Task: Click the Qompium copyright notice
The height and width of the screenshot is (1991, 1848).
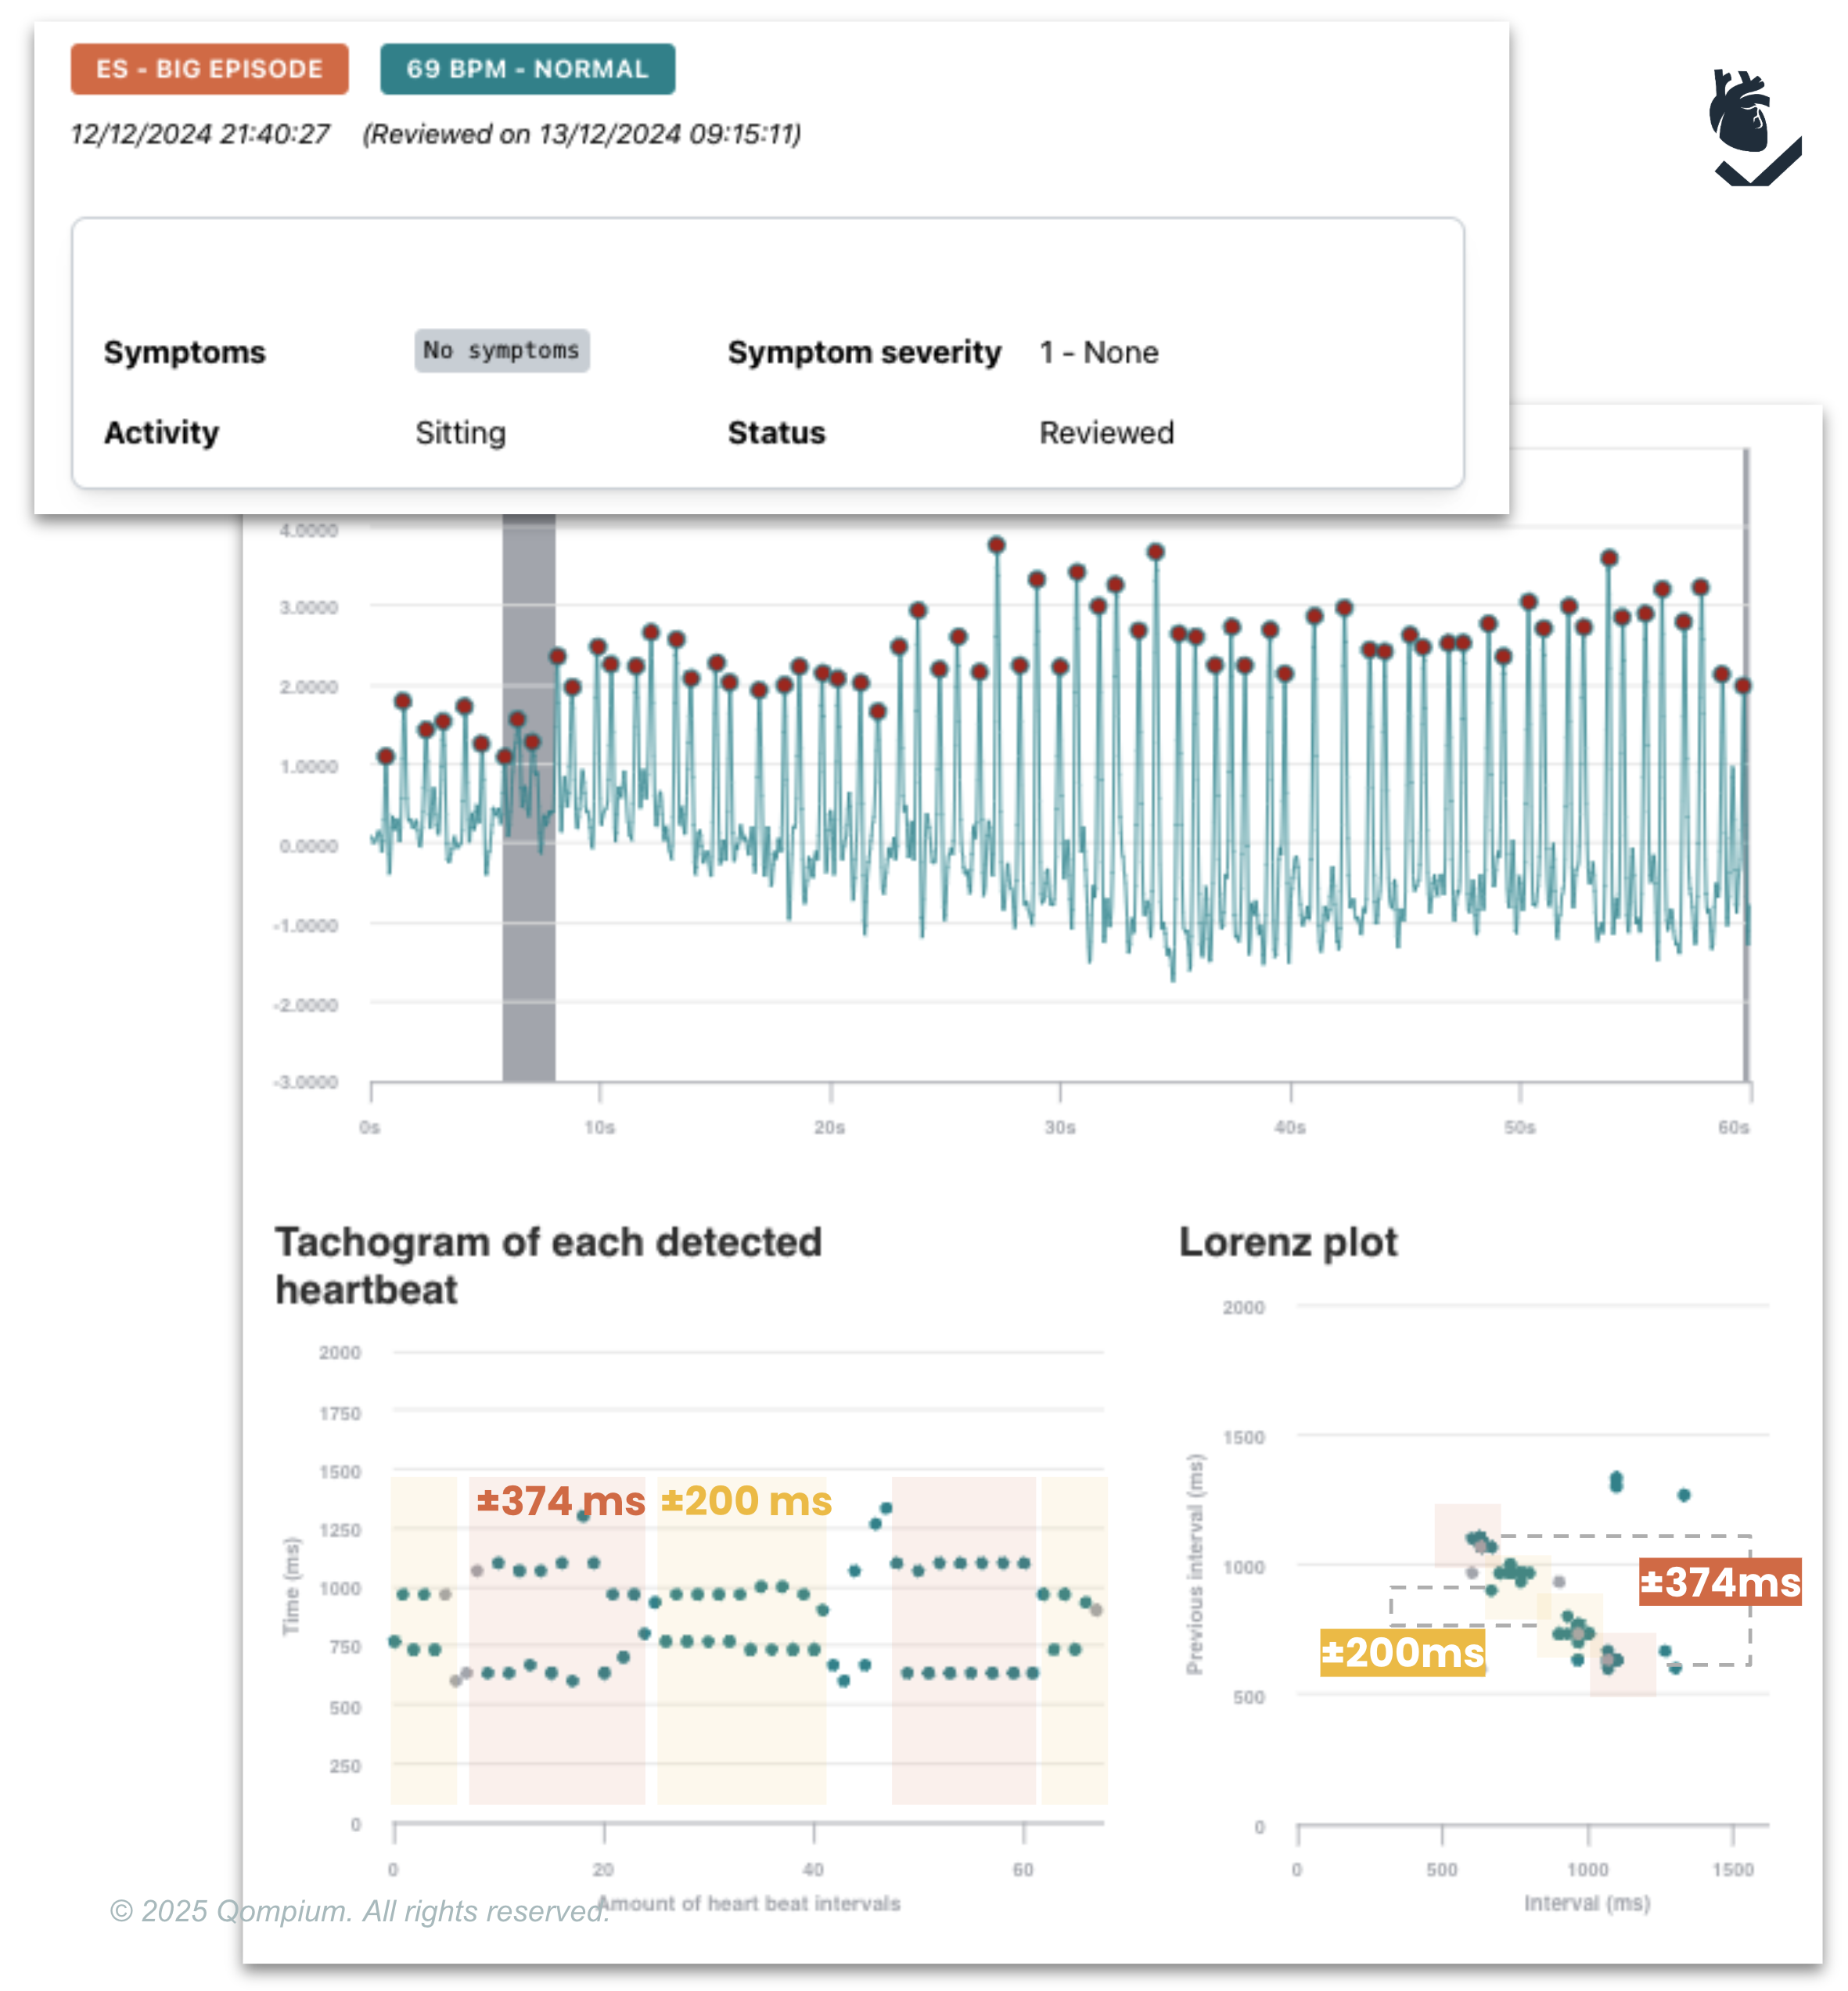Action: [359, 1911]
